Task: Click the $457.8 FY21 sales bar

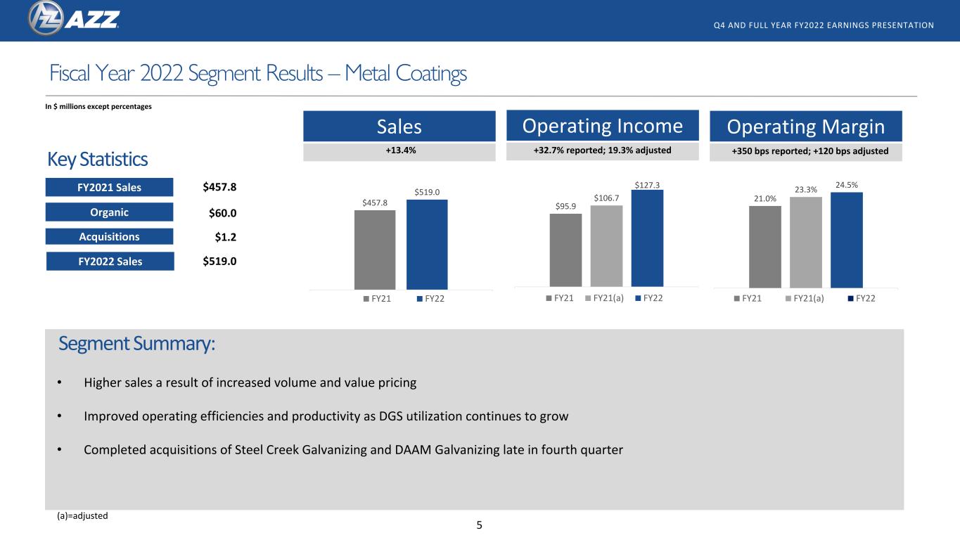Action: click(375, 250)
